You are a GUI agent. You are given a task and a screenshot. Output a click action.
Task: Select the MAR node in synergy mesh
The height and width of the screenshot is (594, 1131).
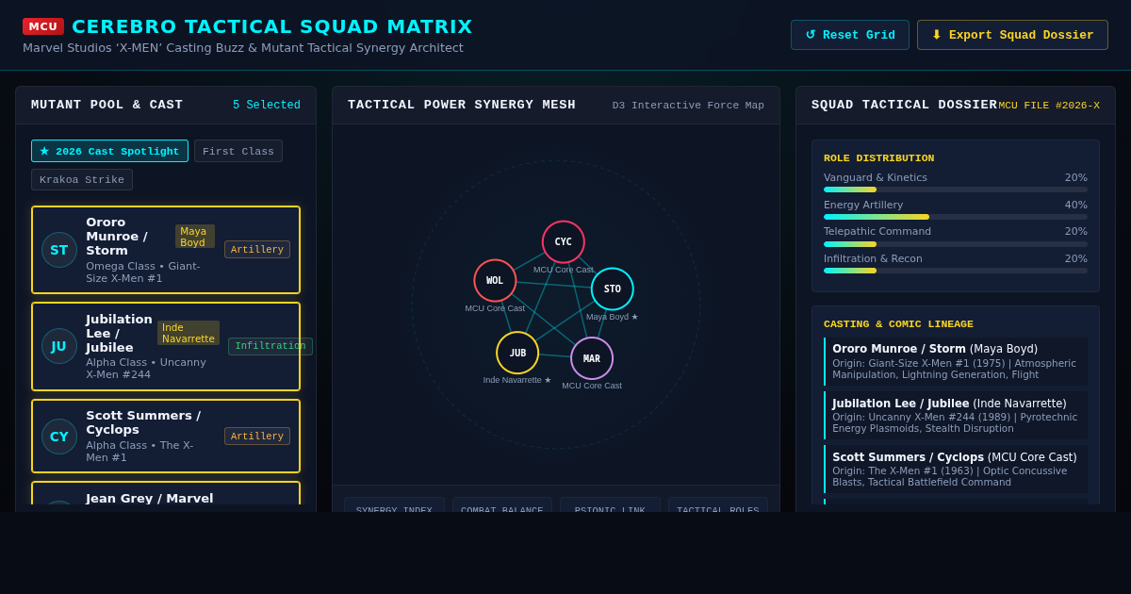[x=592, y=358]
